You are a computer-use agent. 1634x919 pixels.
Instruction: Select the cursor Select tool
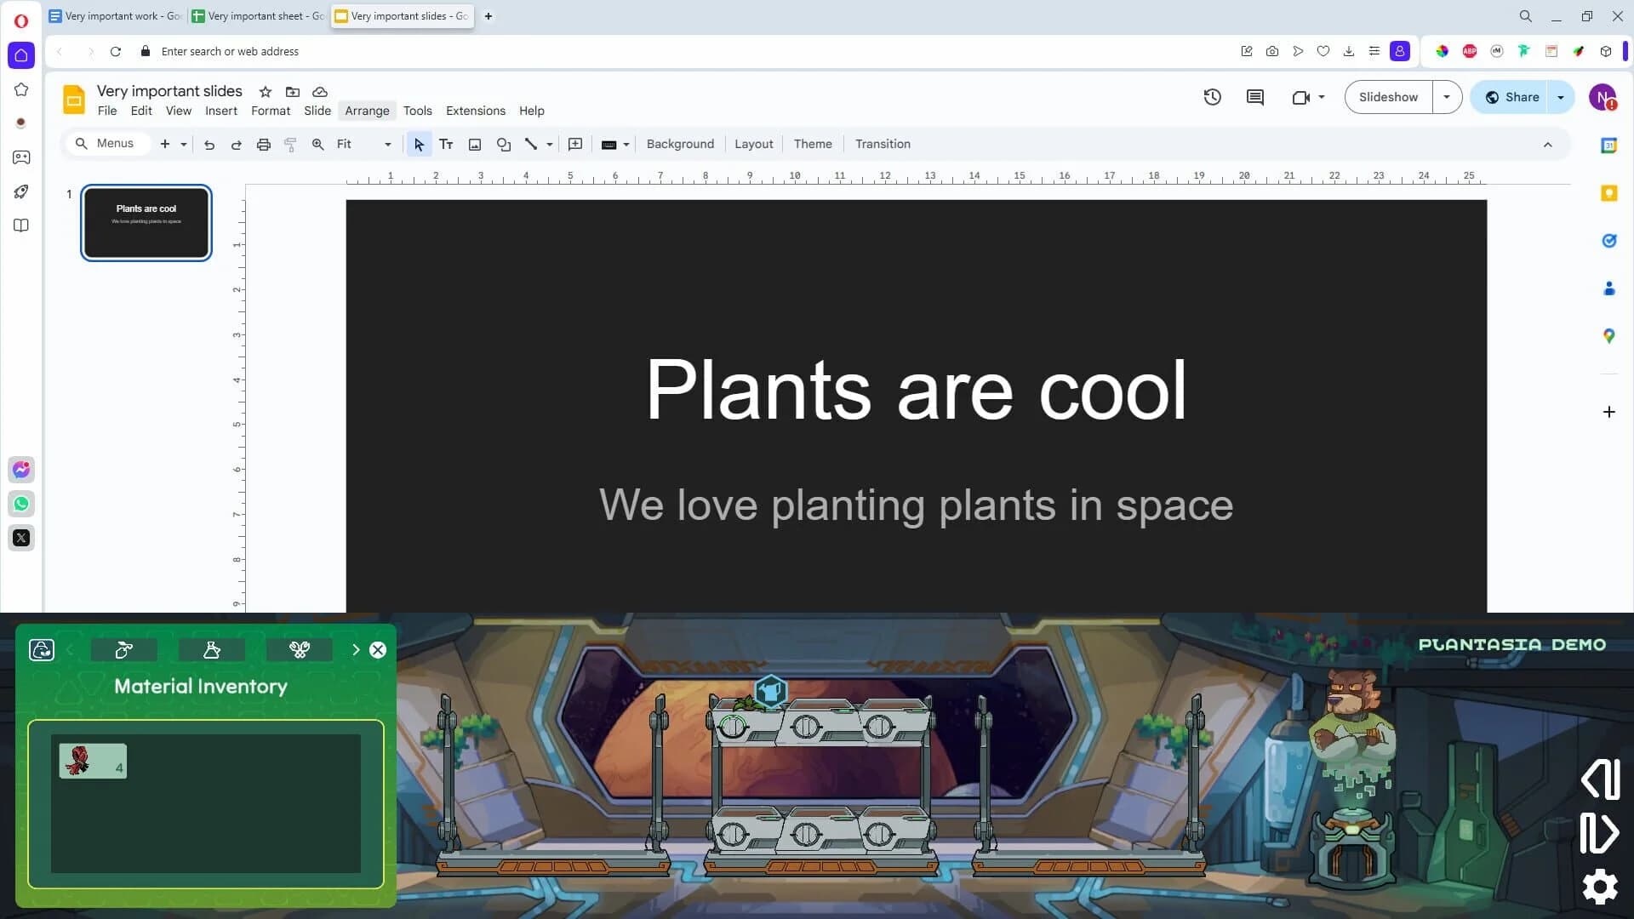pos(418,144)
